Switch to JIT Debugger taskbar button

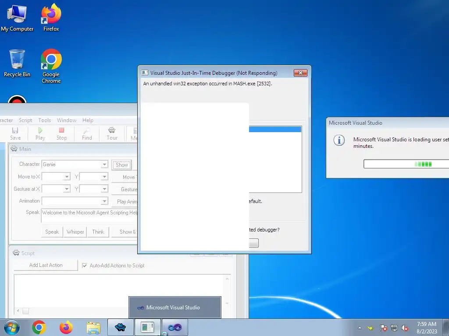(x=147, y=327)
